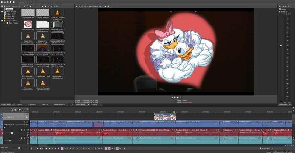Go to end of project

(52, 149)
